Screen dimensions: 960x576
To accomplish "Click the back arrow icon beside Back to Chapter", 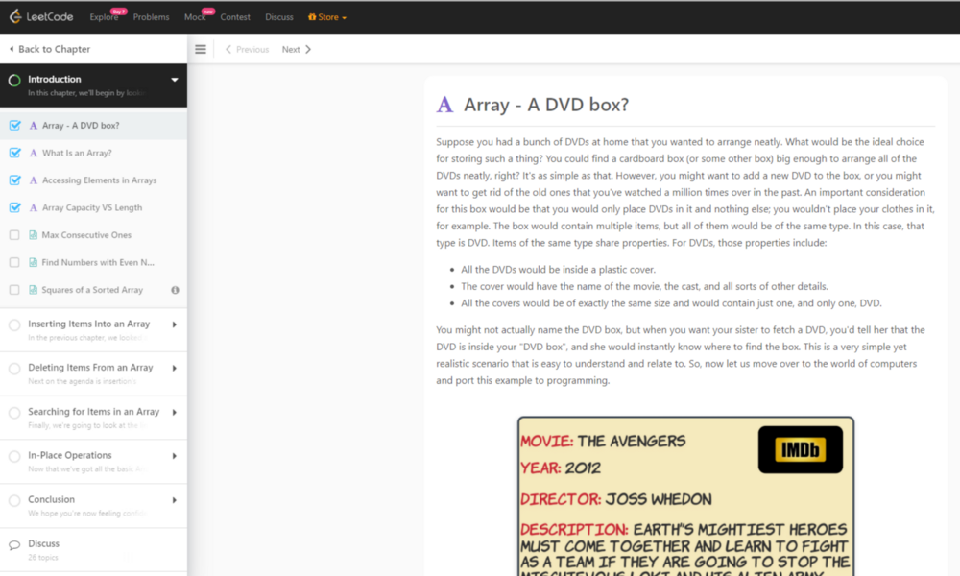I will 11,49.
